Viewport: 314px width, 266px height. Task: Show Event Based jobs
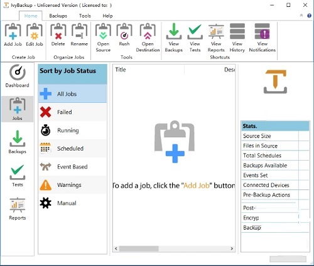pyautogui.click(x=72, y=167)
